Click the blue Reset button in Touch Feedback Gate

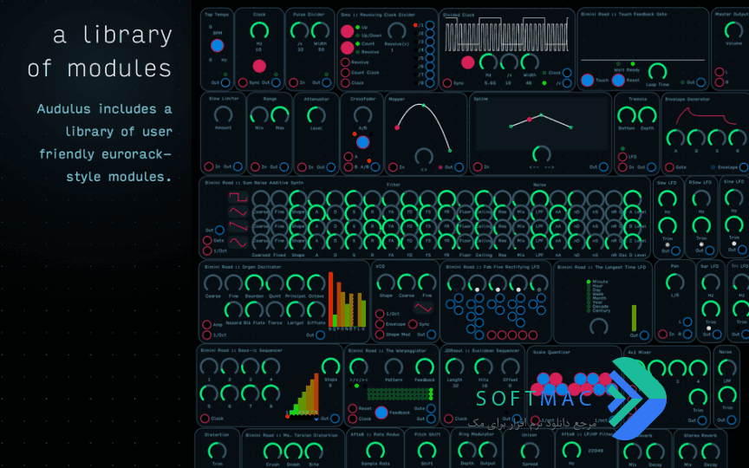pos(618,81)
